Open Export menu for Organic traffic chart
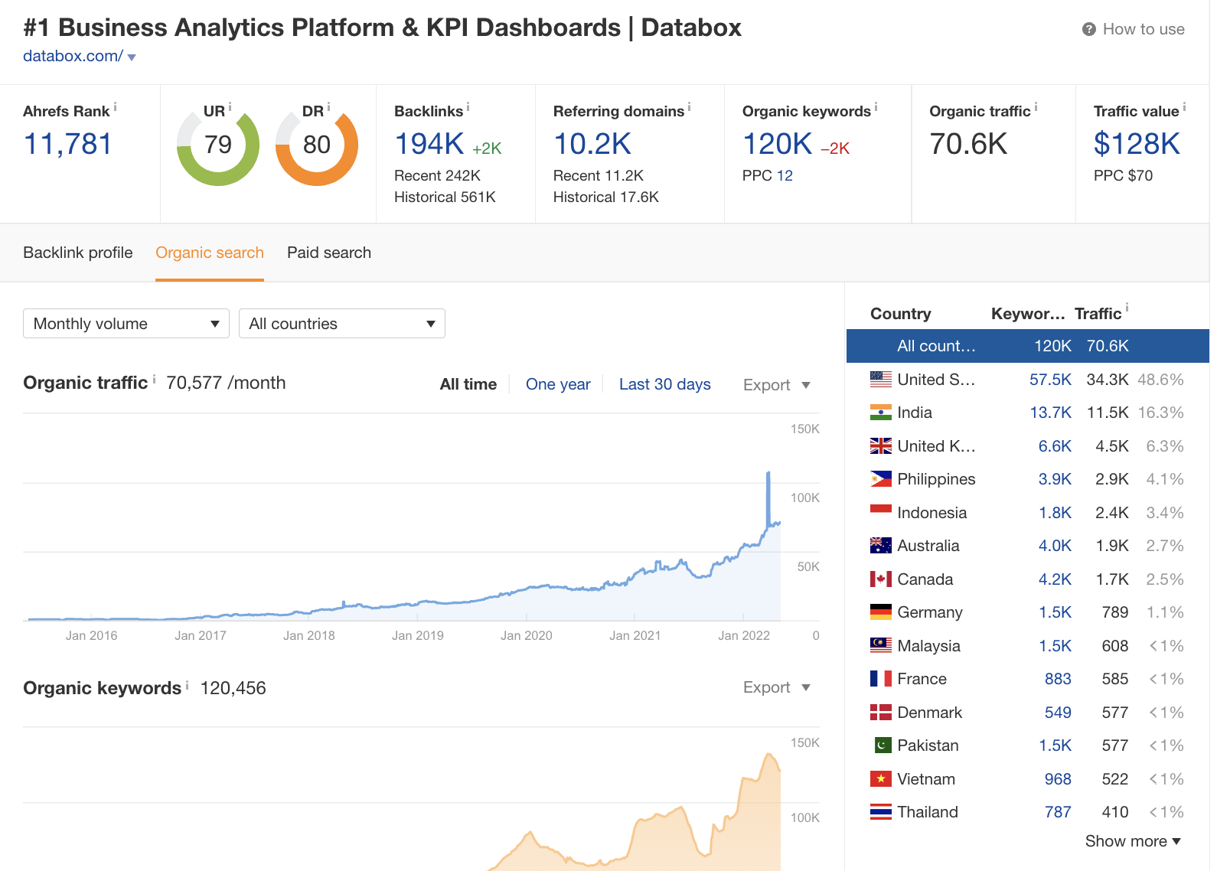Viewport: 1217px width, 871px height. click(776, 385)
